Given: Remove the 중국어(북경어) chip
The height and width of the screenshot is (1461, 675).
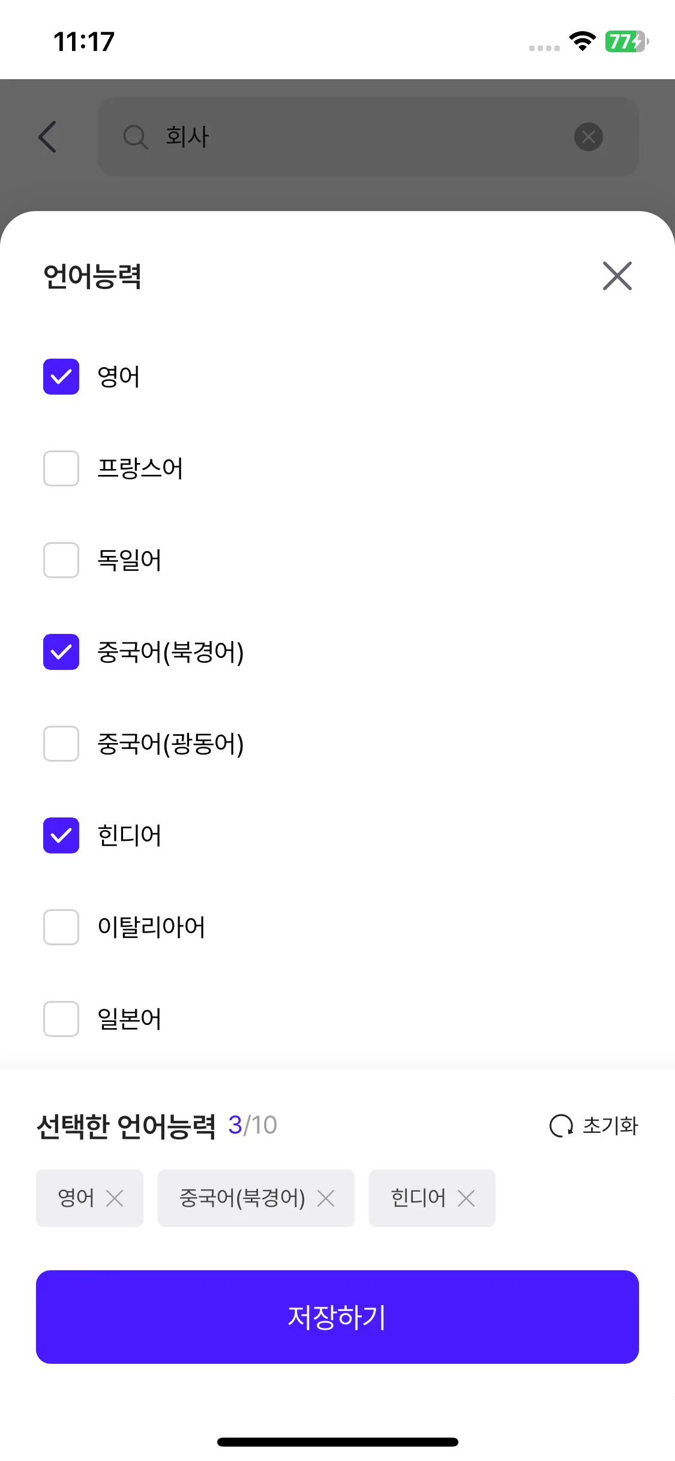Looking at the screenshot, I should point(326,1198).
